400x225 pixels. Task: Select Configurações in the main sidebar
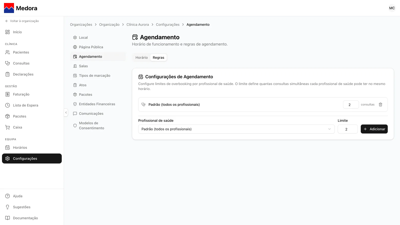[x=32, y=158]
